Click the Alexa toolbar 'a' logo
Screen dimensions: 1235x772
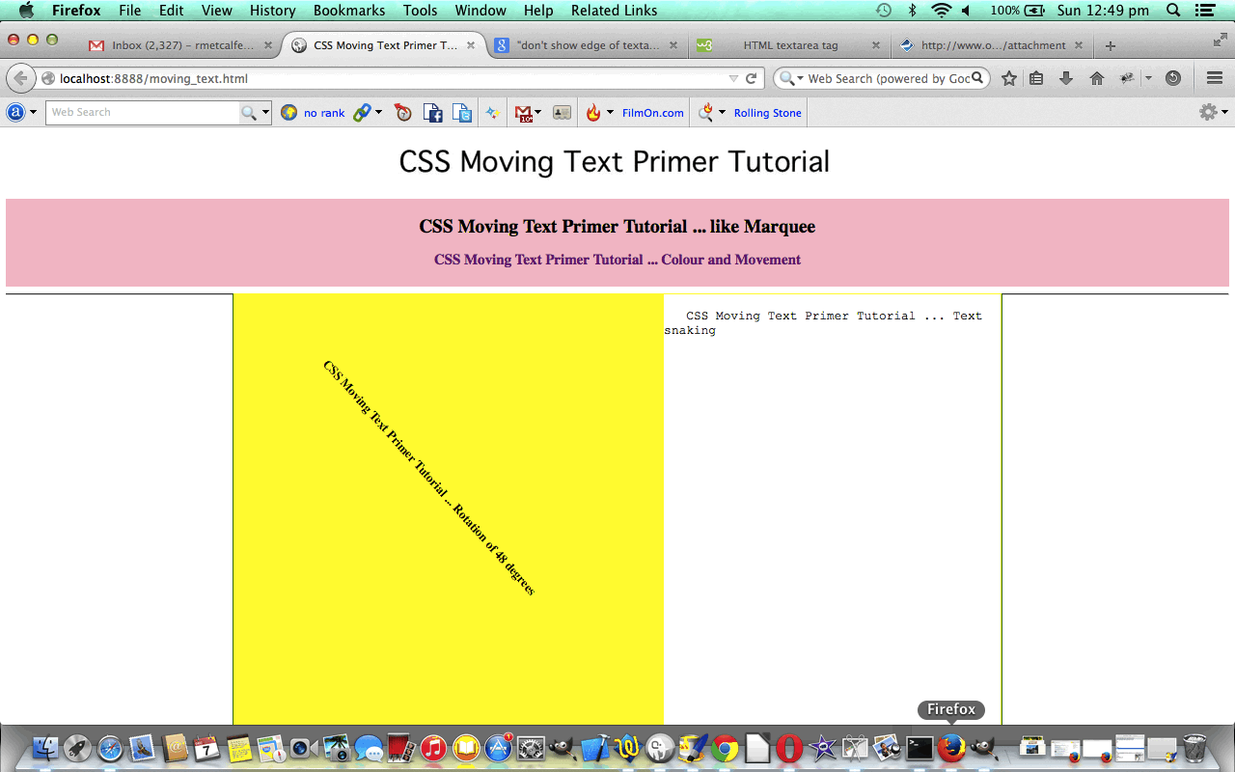coord(15,112)
